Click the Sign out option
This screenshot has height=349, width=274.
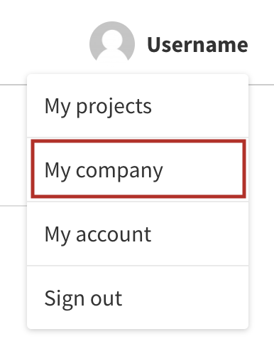click(x=138, y=298)
